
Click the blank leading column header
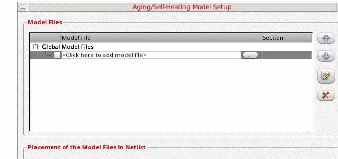(x=45, y=38)
